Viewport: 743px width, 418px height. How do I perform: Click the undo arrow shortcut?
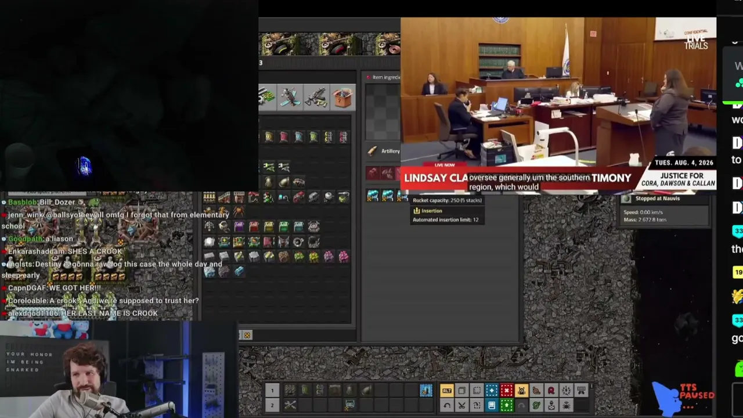click(x=446, y=405)
